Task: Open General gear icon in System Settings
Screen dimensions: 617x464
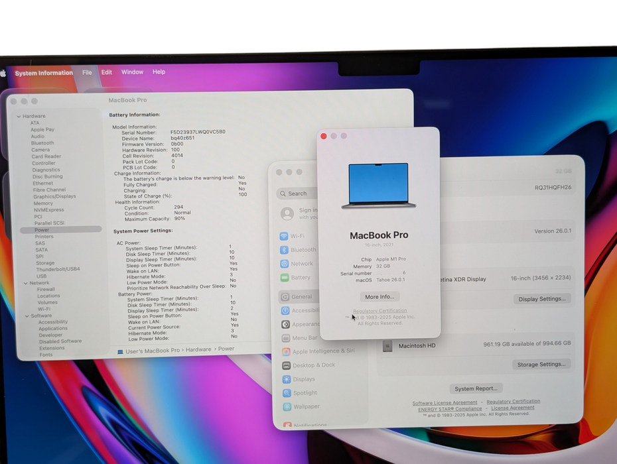Action: coord(285,297)
